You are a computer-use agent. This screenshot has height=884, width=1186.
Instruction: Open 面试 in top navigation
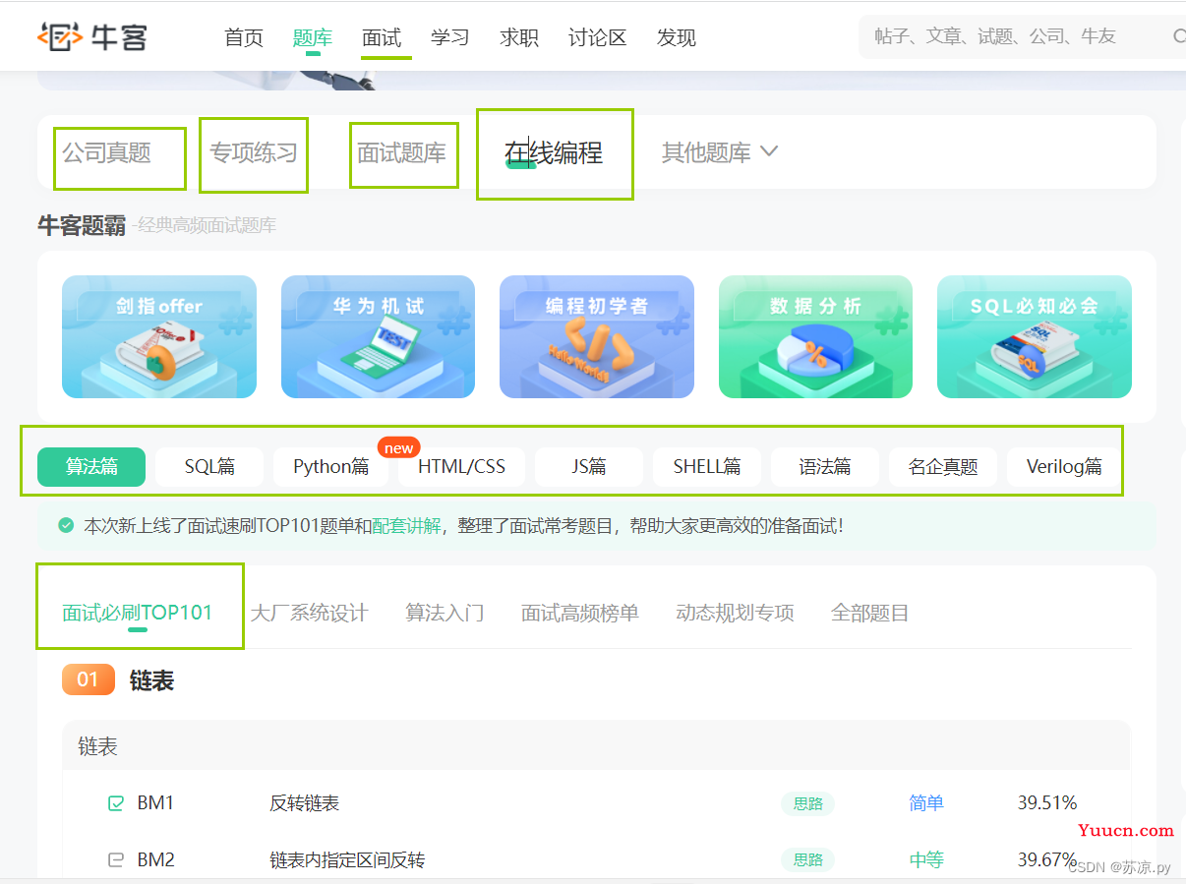(382, 37)
